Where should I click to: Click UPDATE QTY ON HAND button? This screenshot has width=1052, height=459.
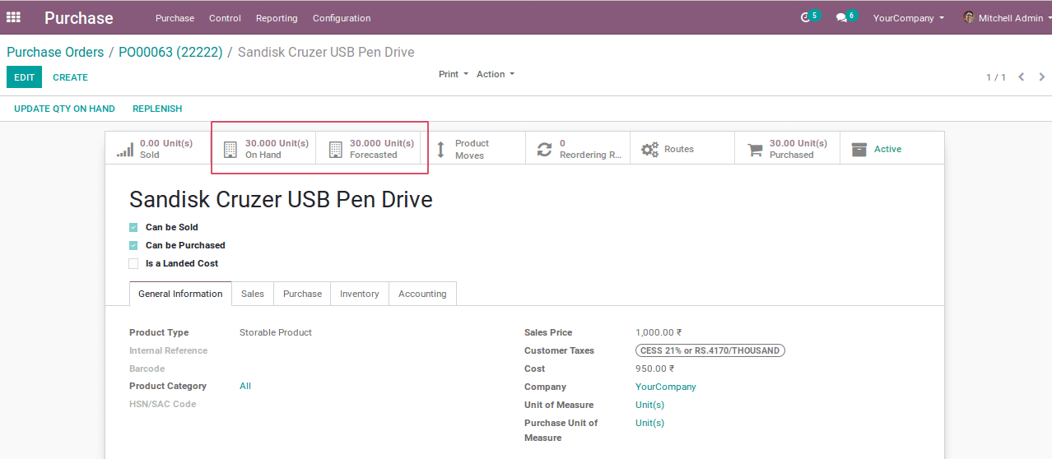click(x=64, y=109)
